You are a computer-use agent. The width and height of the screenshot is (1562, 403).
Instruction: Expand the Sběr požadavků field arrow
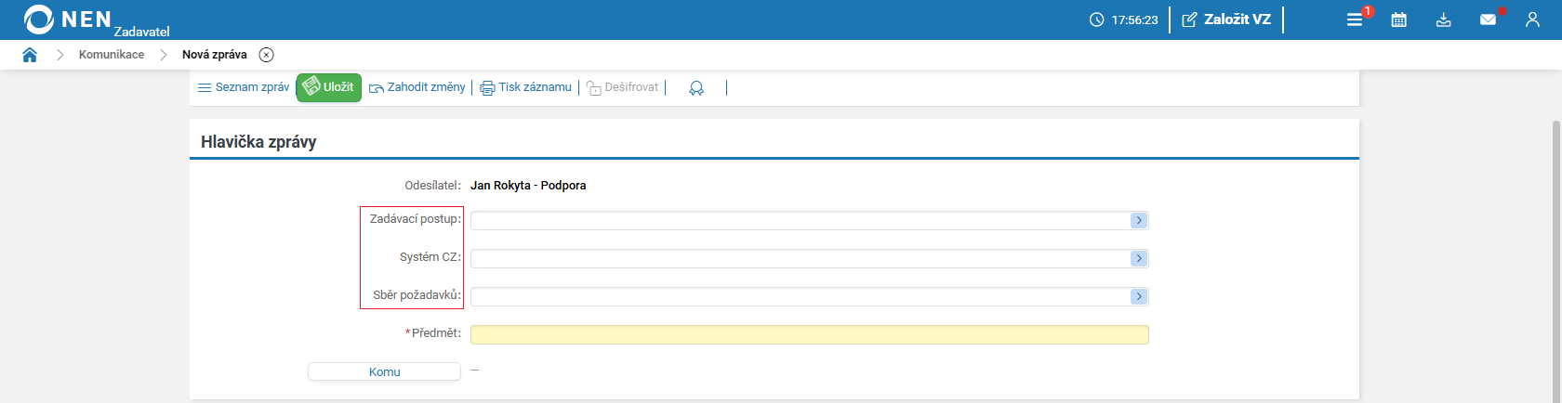[x=1139, y=296]
